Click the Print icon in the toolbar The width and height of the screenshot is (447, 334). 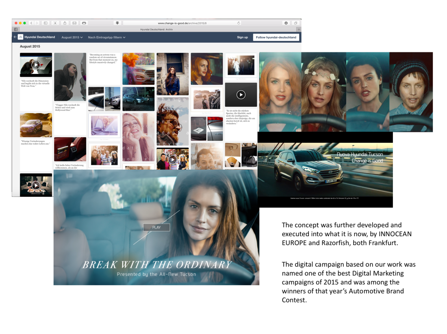84,23
